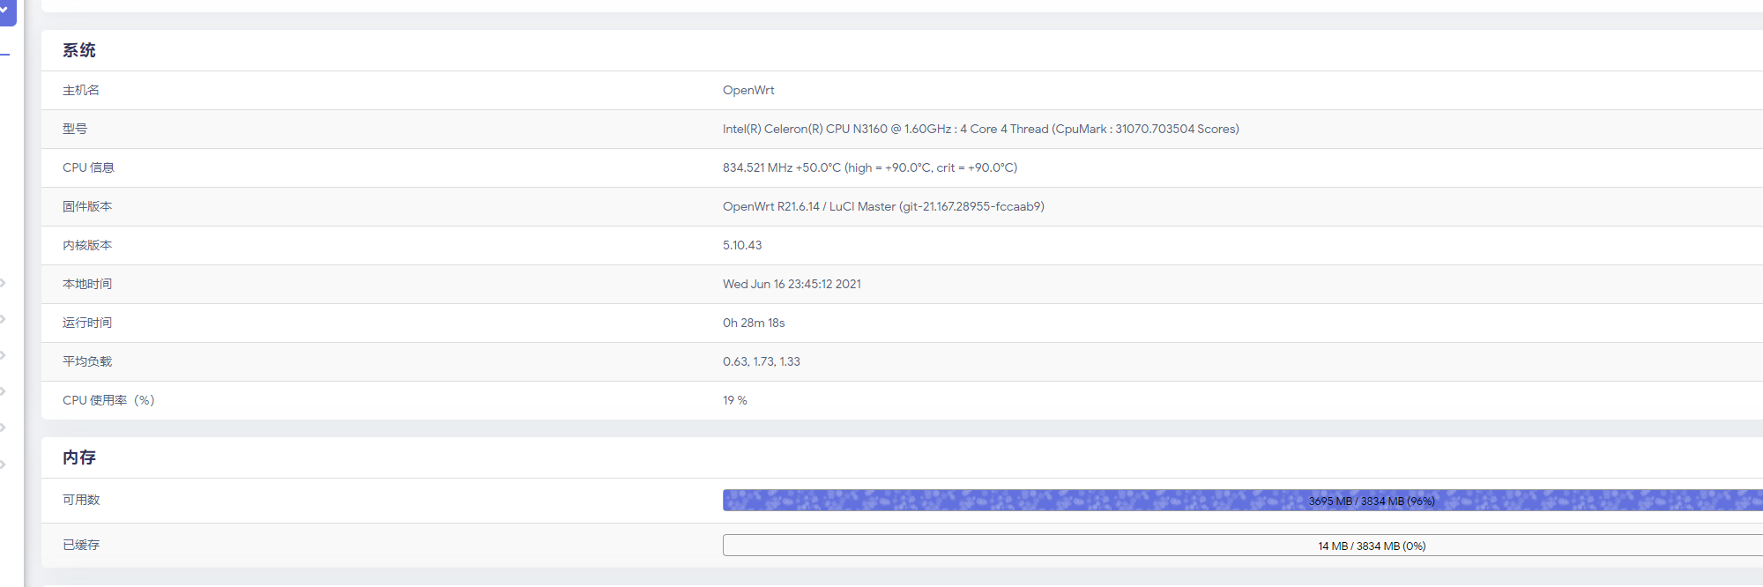Select the OpenWrt R21.6.14 firmware version text

(883, 206)
